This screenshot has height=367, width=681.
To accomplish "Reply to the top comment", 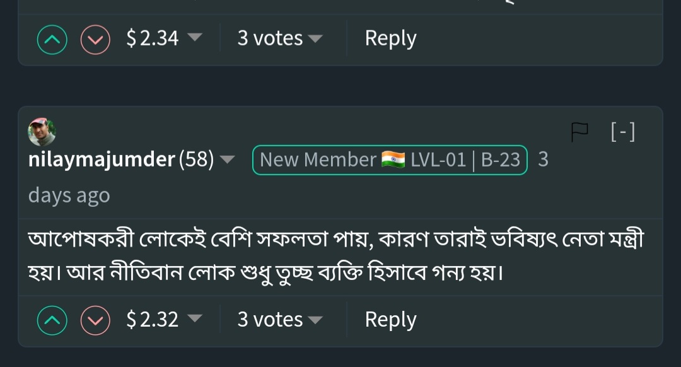I will (x=390, y=38).
